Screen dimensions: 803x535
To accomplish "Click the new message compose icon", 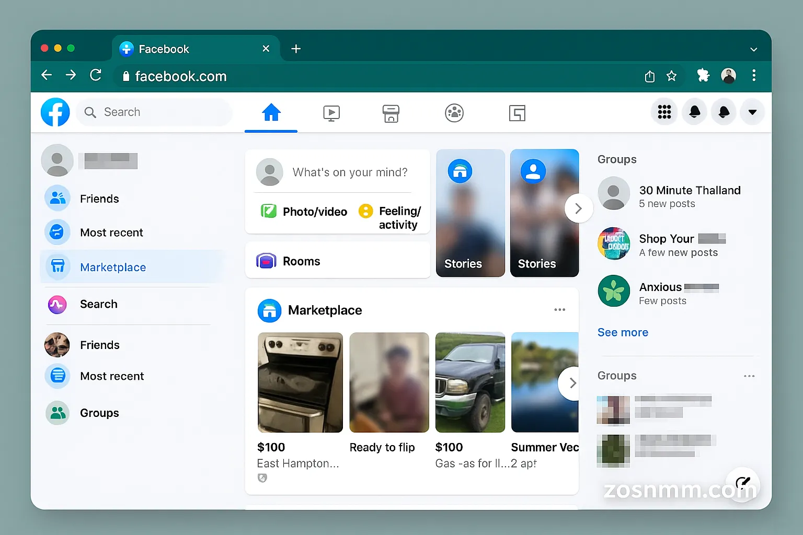I will 742,484.
